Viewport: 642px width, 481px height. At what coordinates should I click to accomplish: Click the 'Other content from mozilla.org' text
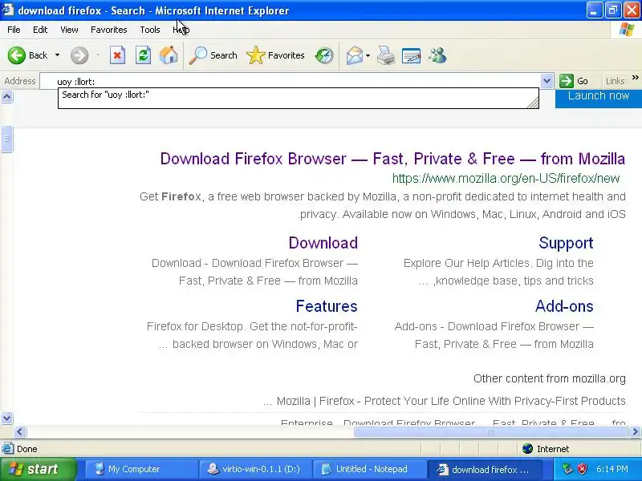(x=550, y=378)
